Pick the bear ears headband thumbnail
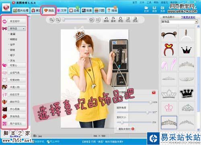 point(169,35)
